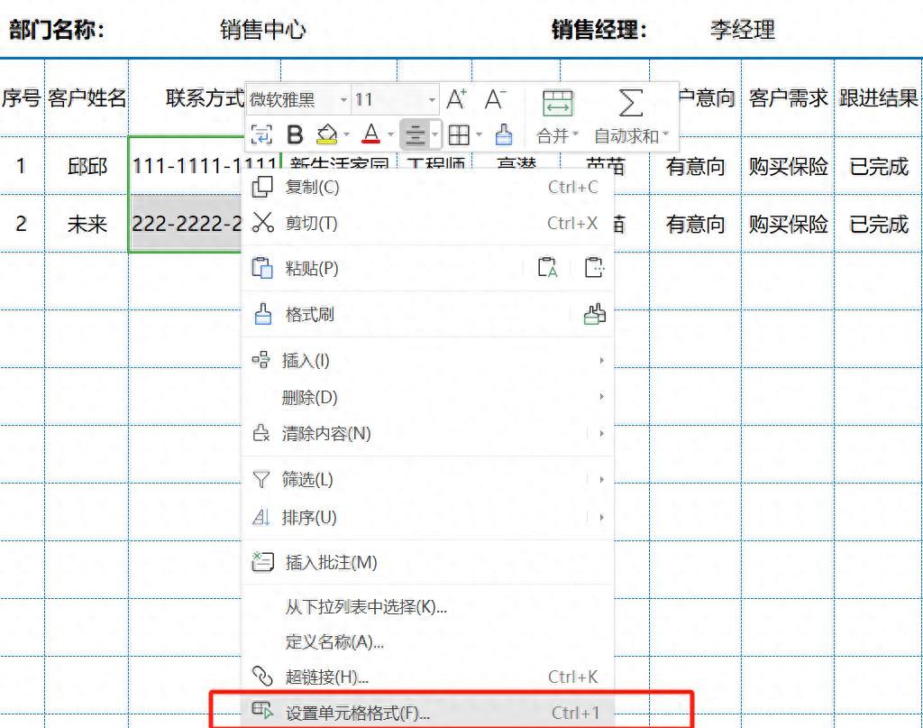923x728 pixels.
Task: Apply borders using the border grid icon
Action: 459,135
